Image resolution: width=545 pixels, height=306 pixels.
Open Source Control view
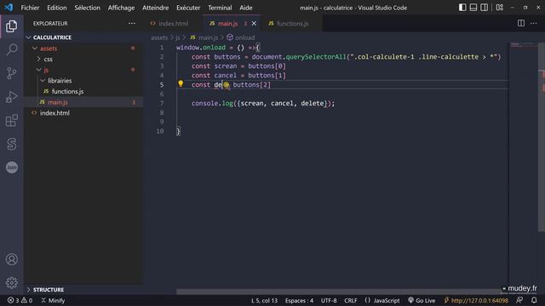coord(11,73)
